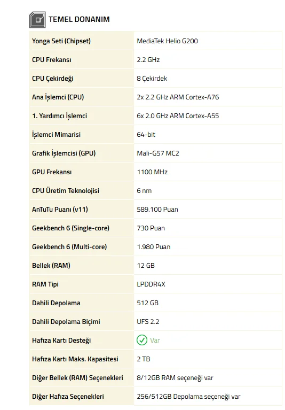Select the Dahili Depolama 512 GB value
Viewport: 285px width, 410px height.
147,303
